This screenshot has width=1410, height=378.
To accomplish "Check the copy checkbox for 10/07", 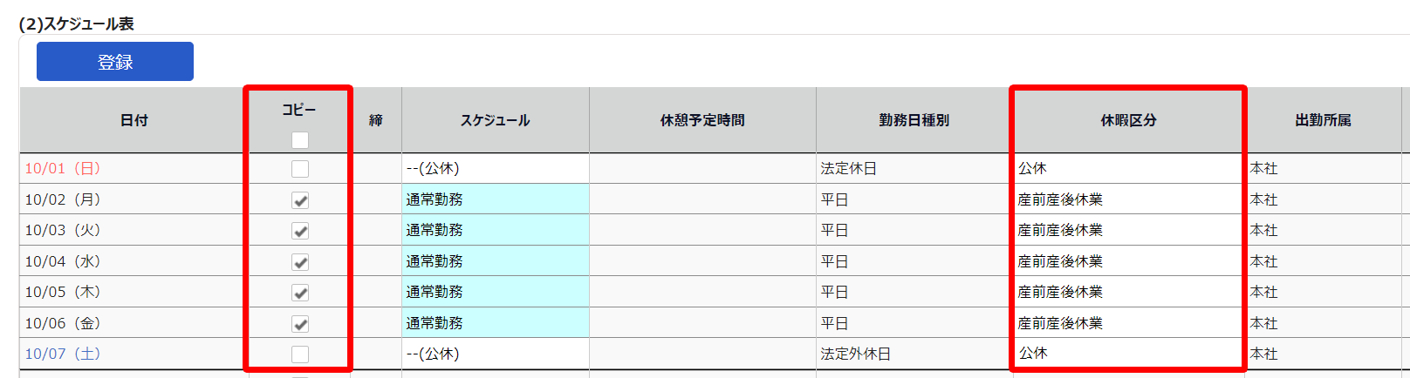I will click(300, 354).
